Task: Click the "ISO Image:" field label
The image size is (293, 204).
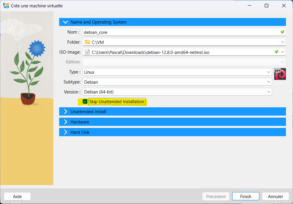Action: click(70, 52)
